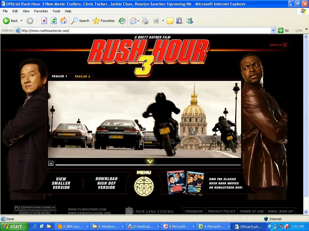Viewport: 309px width, 231px height.
Task: Print the page with the printer icon
Action: click(x=145, y=21)
